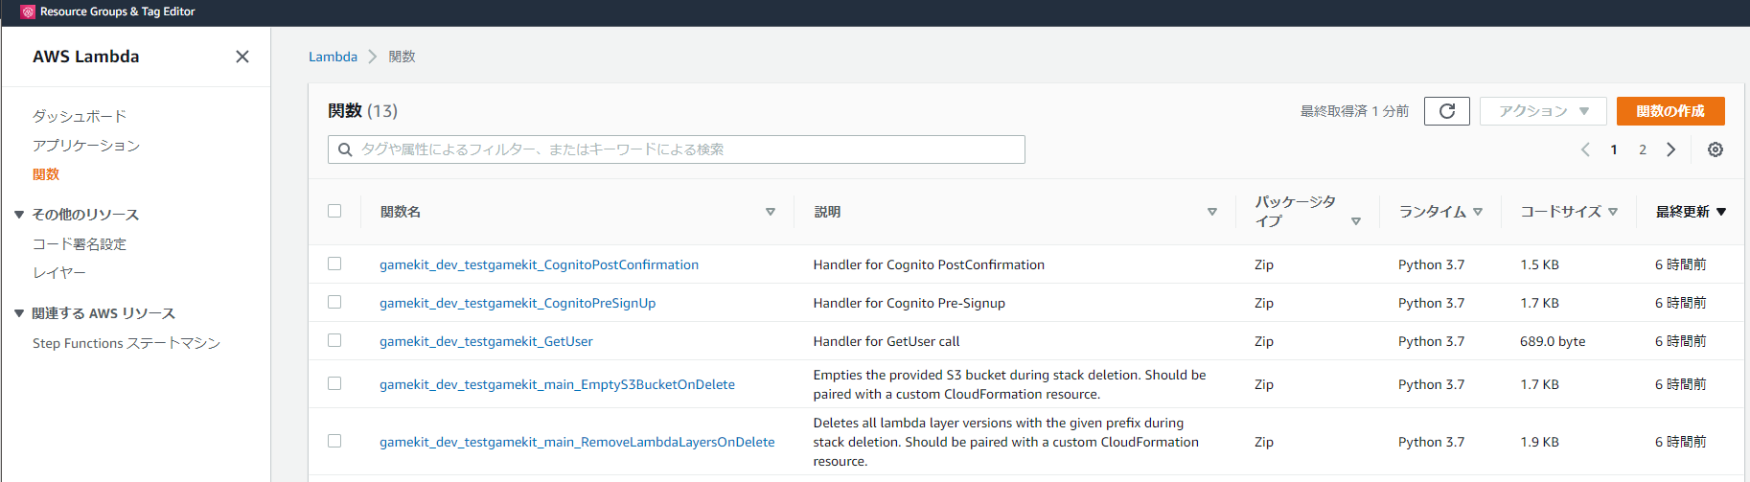
Task: Sort by コードサイズ column arrow
Action: click(x=1613, y=212)
